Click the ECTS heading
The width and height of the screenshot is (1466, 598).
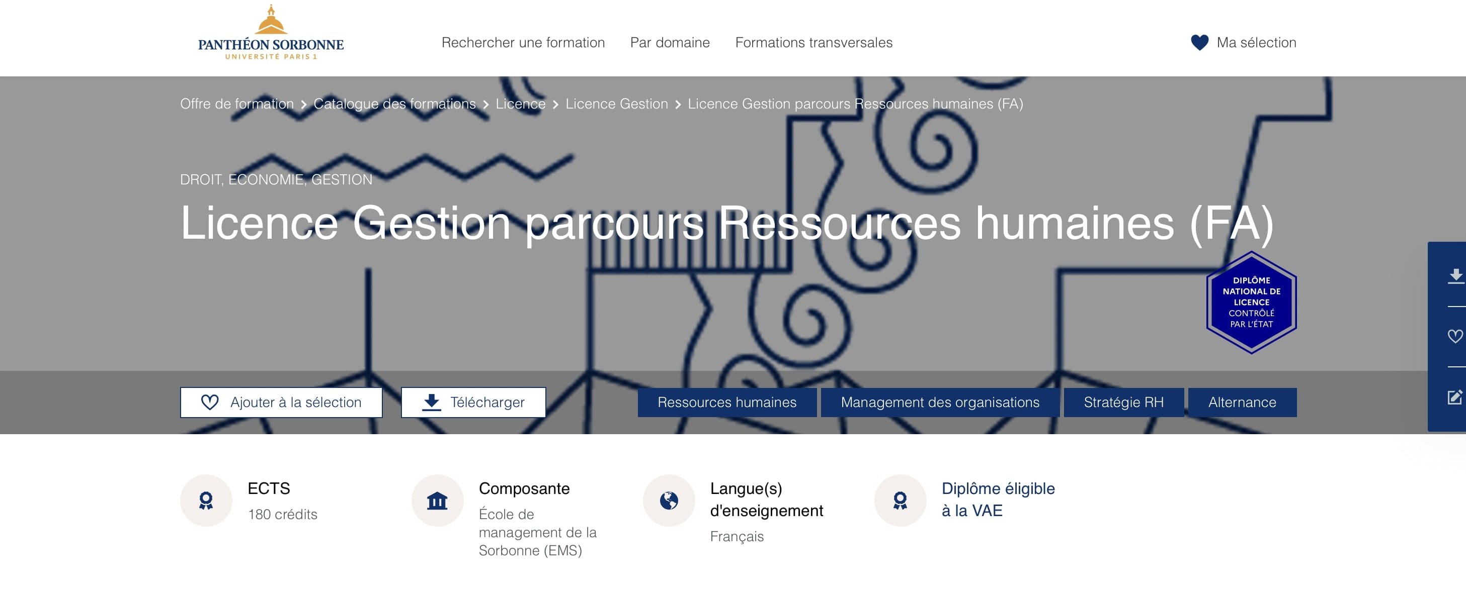pos(269,488)
